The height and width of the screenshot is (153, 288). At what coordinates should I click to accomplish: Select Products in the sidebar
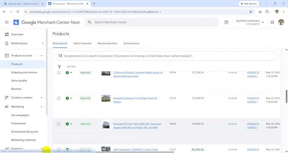pyautogui.click(x=17, y=64)
